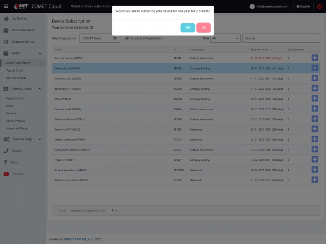Open the About help page

[x=14, y=162]
